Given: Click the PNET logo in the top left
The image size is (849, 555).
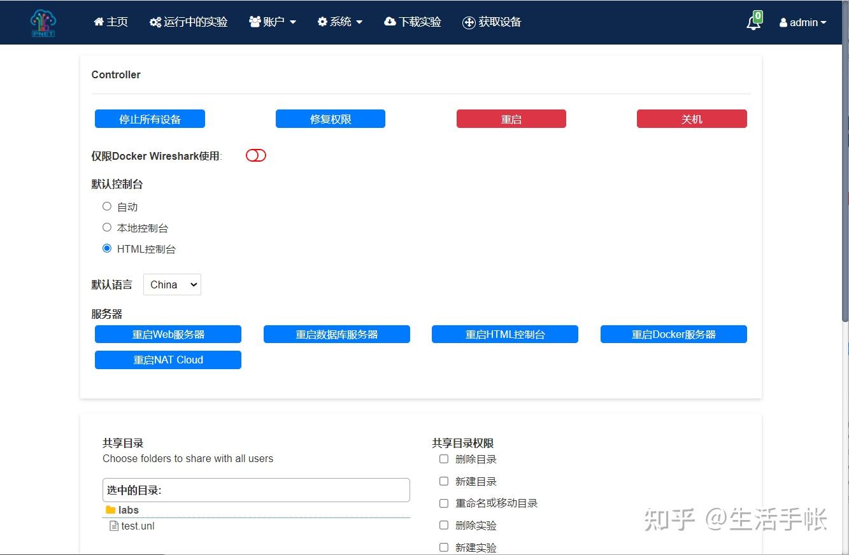Looking at the screenshot, I should (x=42, y=22).
